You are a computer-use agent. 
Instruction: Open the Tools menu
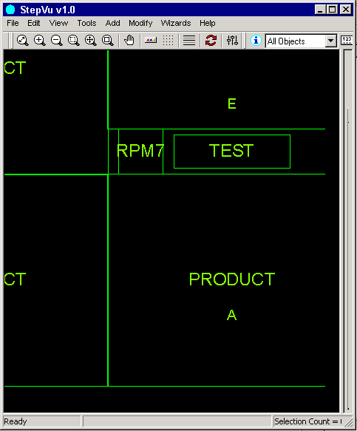click(86, 23)
